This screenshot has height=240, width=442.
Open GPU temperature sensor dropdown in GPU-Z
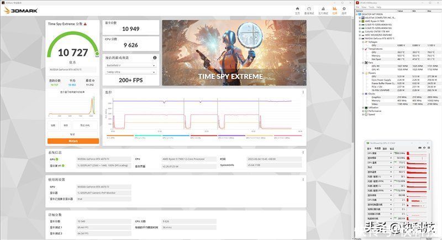(x=391, y=163)
